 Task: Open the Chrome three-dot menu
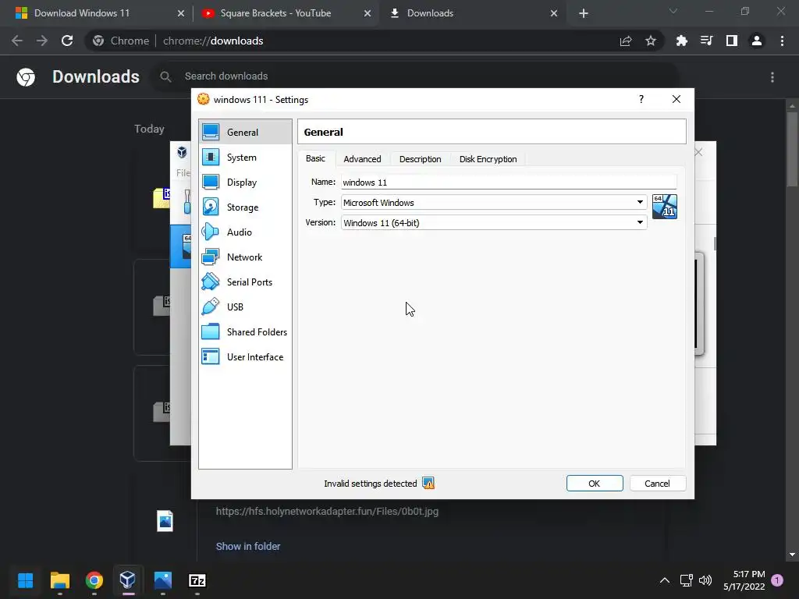coord(782,41)
